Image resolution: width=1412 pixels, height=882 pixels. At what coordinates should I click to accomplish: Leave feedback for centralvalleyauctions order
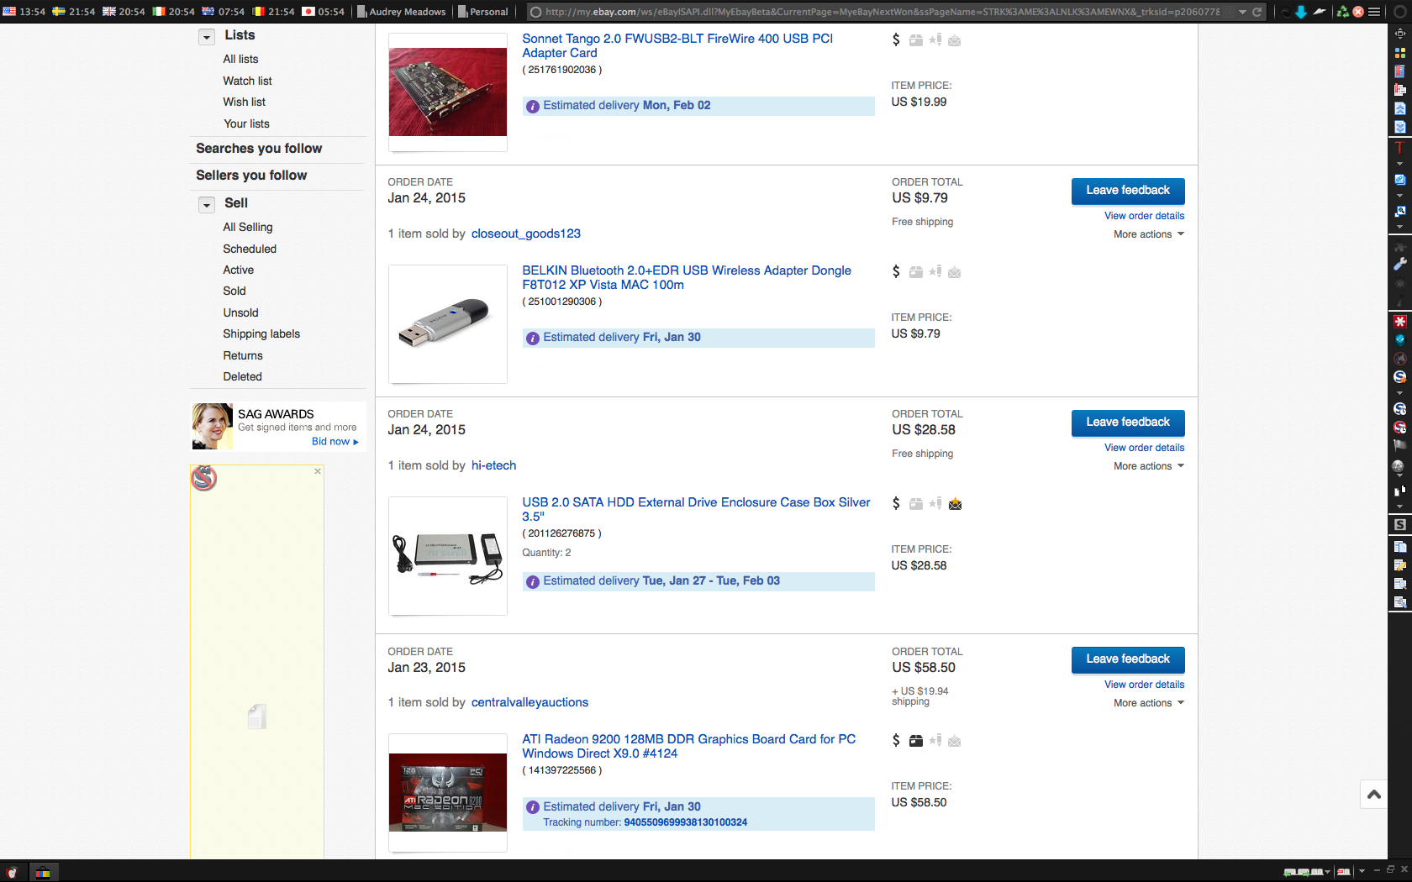click(x=1128, y=659)
